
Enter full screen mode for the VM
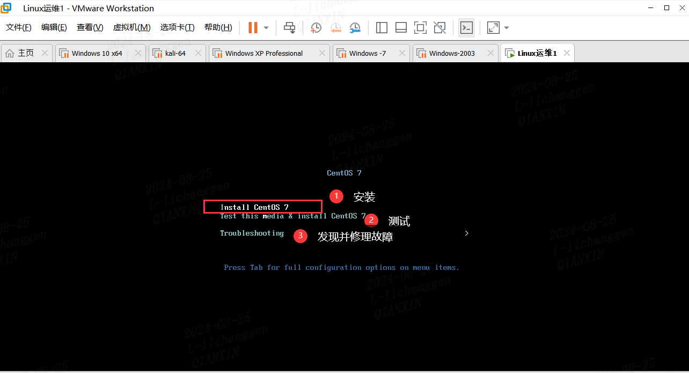coord(420,28)
